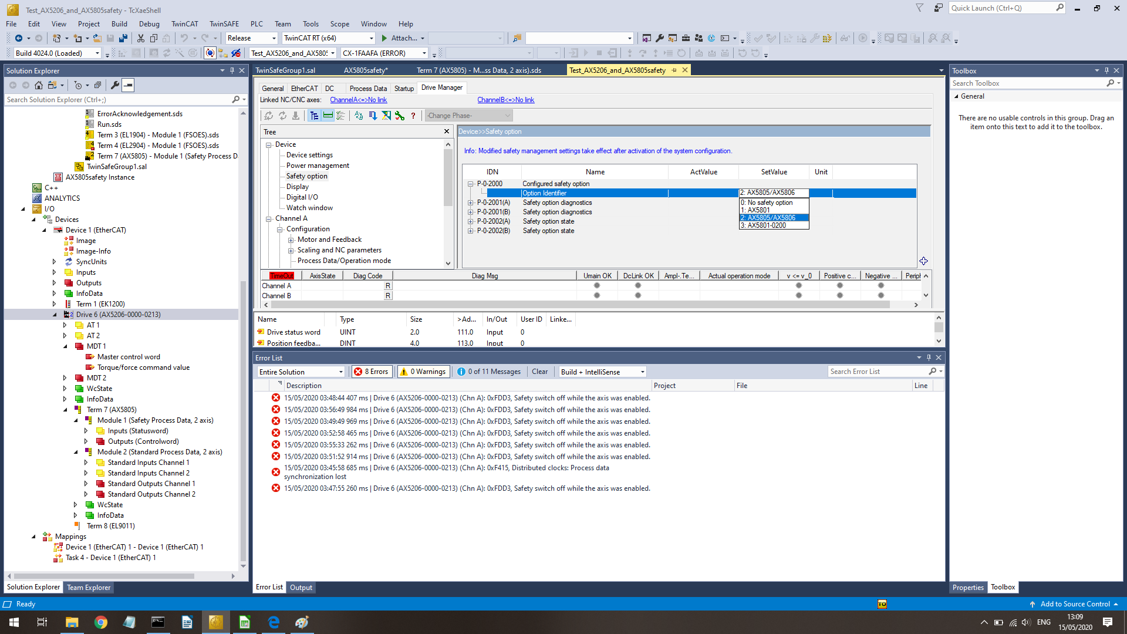Click the Toolbox briefcase icon in toolbar

(x=686, y=38)
